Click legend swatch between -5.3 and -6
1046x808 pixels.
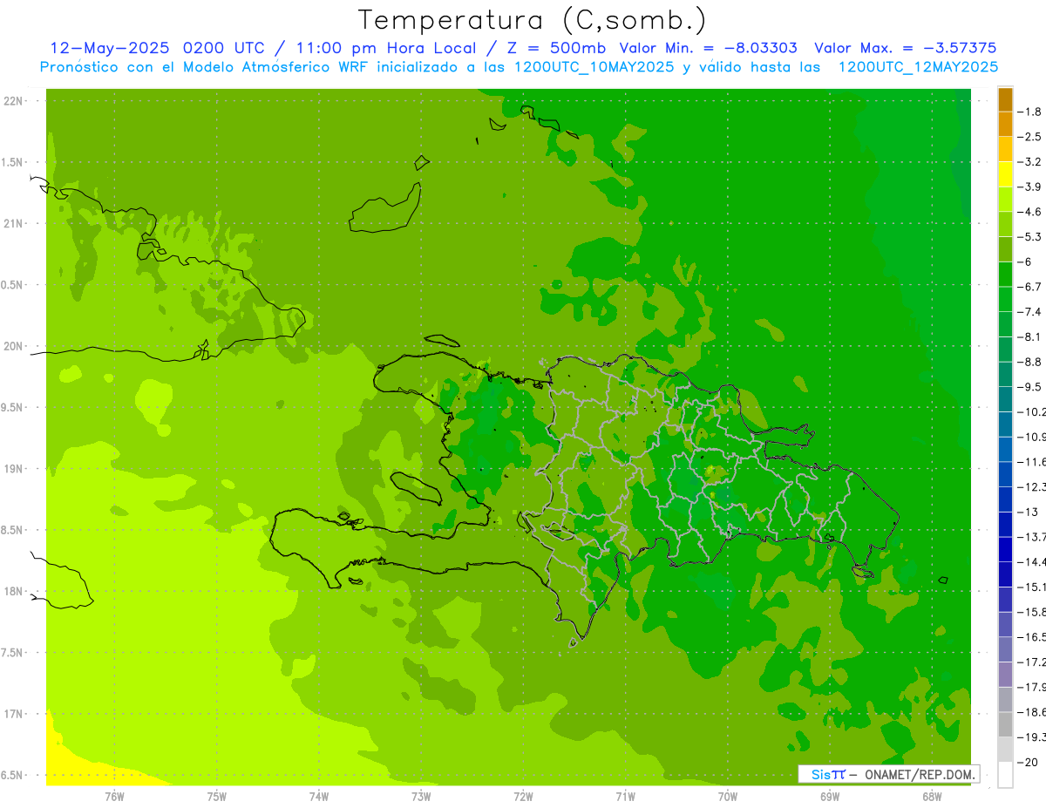[x=1005, y=249]
